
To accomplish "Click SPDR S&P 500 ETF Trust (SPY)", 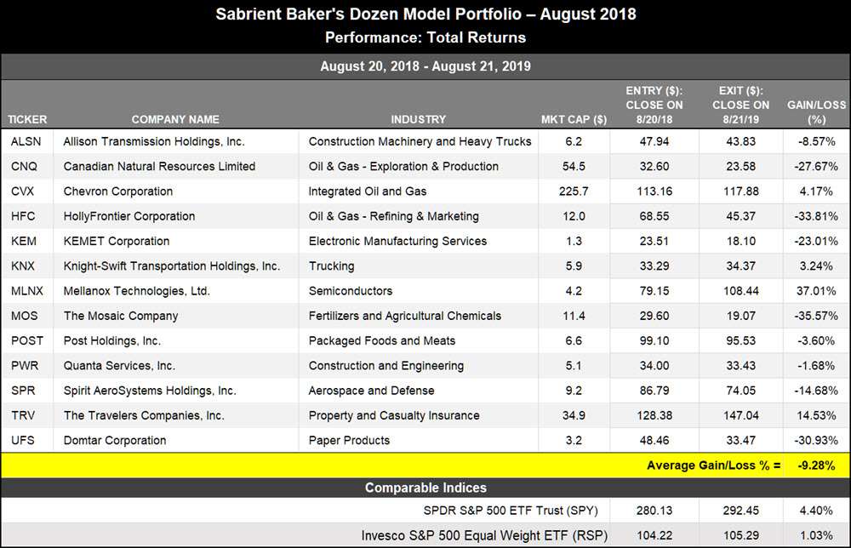I will 511,511.
